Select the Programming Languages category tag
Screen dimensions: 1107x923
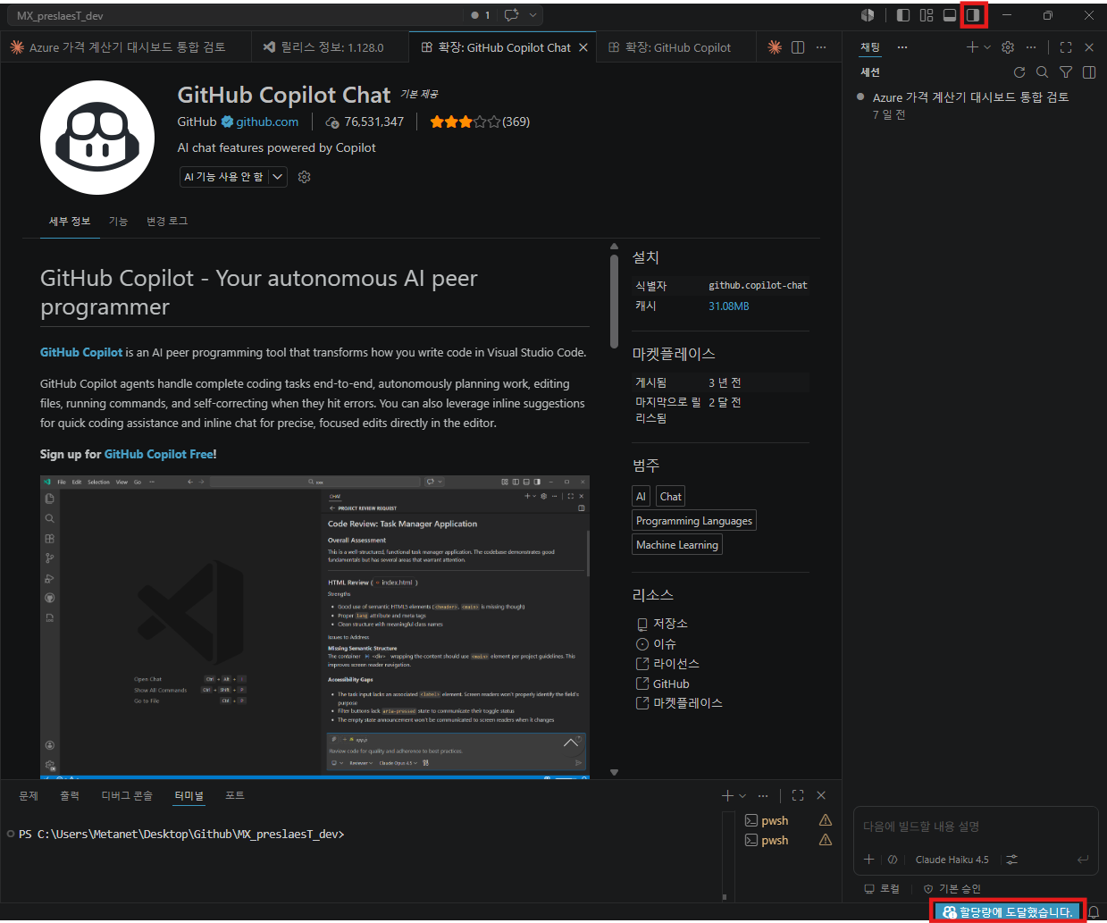[694, 521]
